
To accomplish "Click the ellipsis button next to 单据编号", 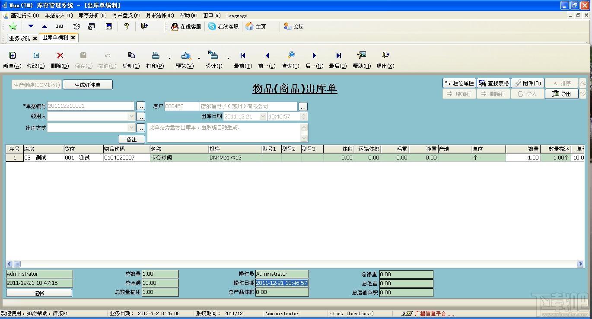I will coord(140,106).
